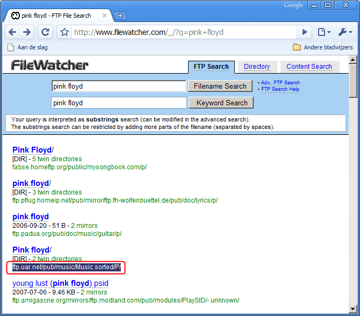Click the 2 twin directories link
The height and width of the screenshot is (316, 360).
[x=57, y=259]
